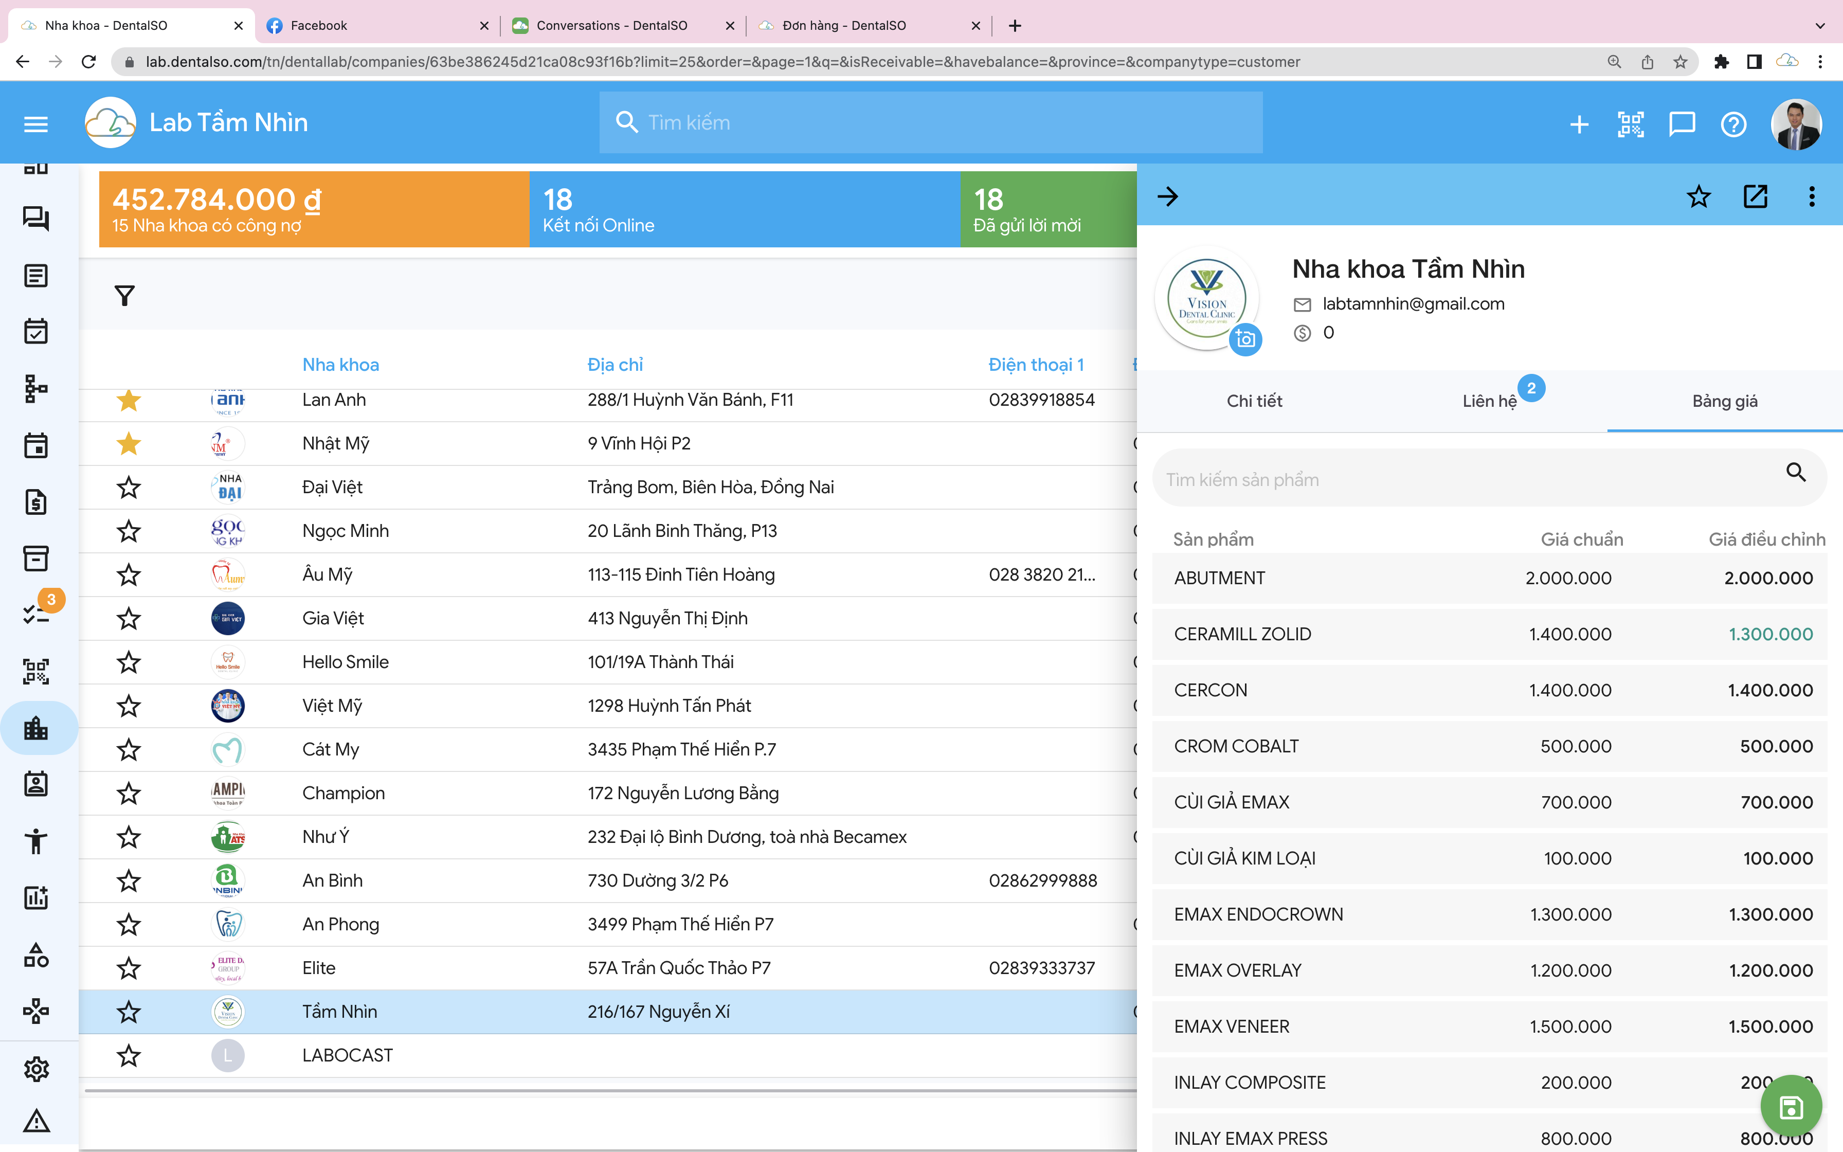Open the orders list sidebar icon
The width and height of the screenshot is (1843, 1152).
36,276
